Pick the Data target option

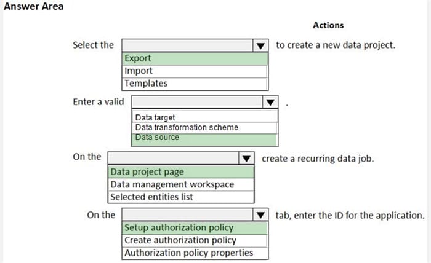(204, 117)
